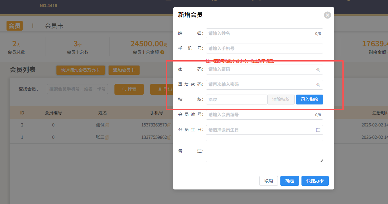Click the 确定 button
This screenshot has height=204, width=388.
point(289,181)
